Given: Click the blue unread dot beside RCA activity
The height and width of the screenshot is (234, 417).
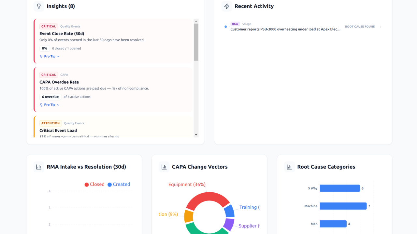Looking at the screenshot, I should [225, 27].
